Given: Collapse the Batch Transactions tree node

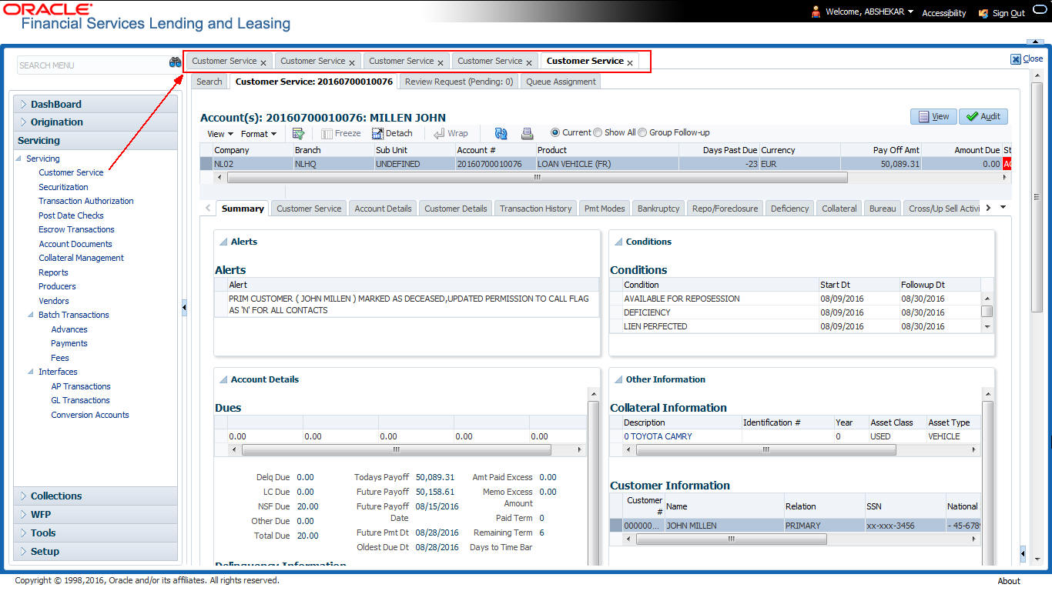Looking at the screenshot, I should pyautogui.click(x=32, y=315).
